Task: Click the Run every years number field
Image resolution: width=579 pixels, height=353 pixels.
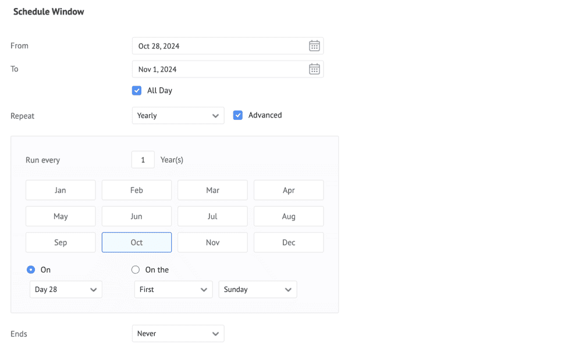Action: (143, 160)
